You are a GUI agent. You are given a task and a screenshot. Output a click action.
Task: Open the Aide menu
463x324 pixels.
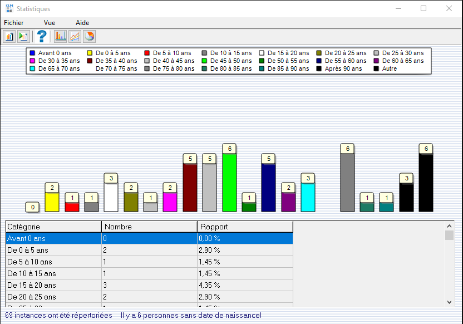82,23
